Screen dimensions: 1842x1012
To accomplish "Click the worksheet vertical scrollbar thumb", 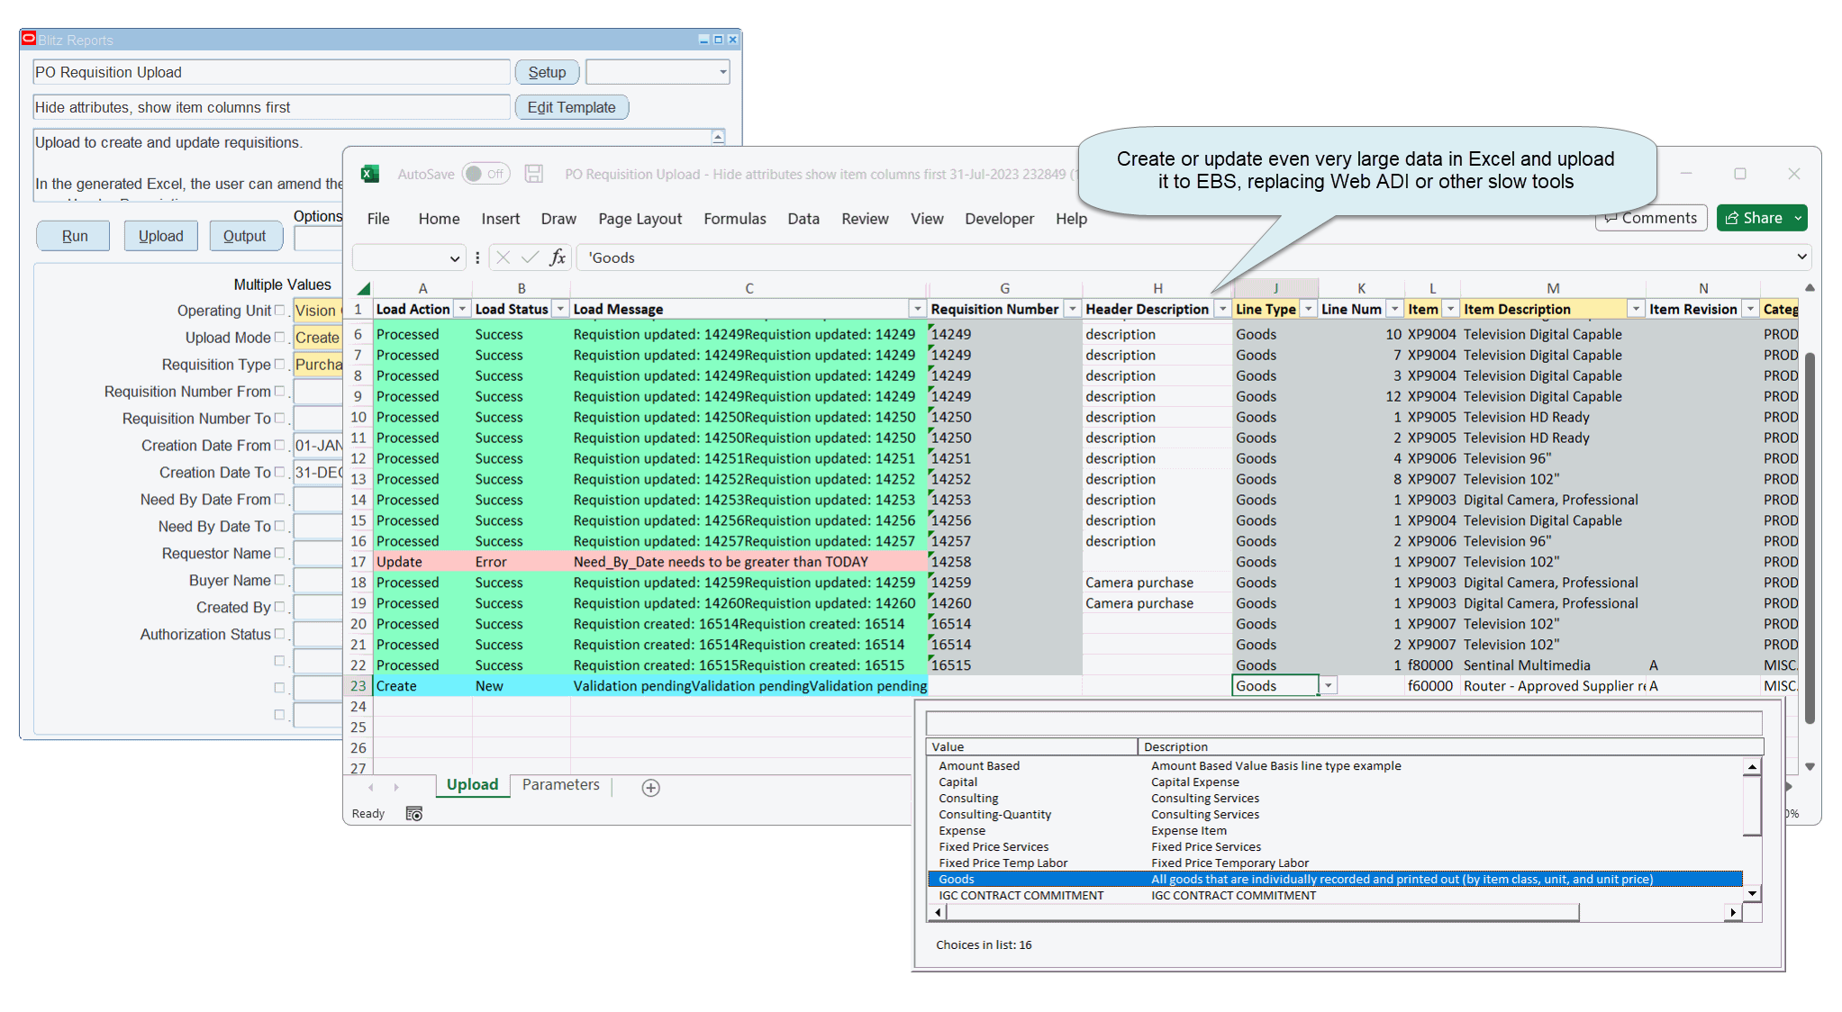I will point(1810,538).
